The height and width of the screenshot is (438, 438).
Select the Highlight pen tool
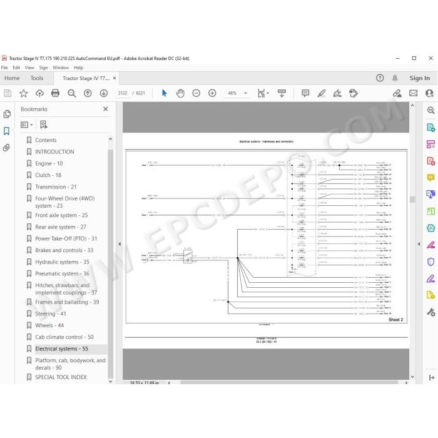(321, 93)
